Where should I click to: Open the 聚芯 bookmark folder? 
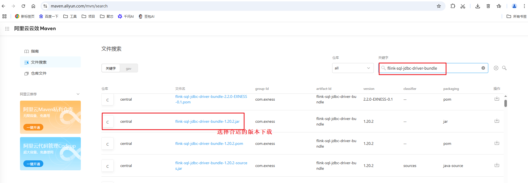[107, 16]
